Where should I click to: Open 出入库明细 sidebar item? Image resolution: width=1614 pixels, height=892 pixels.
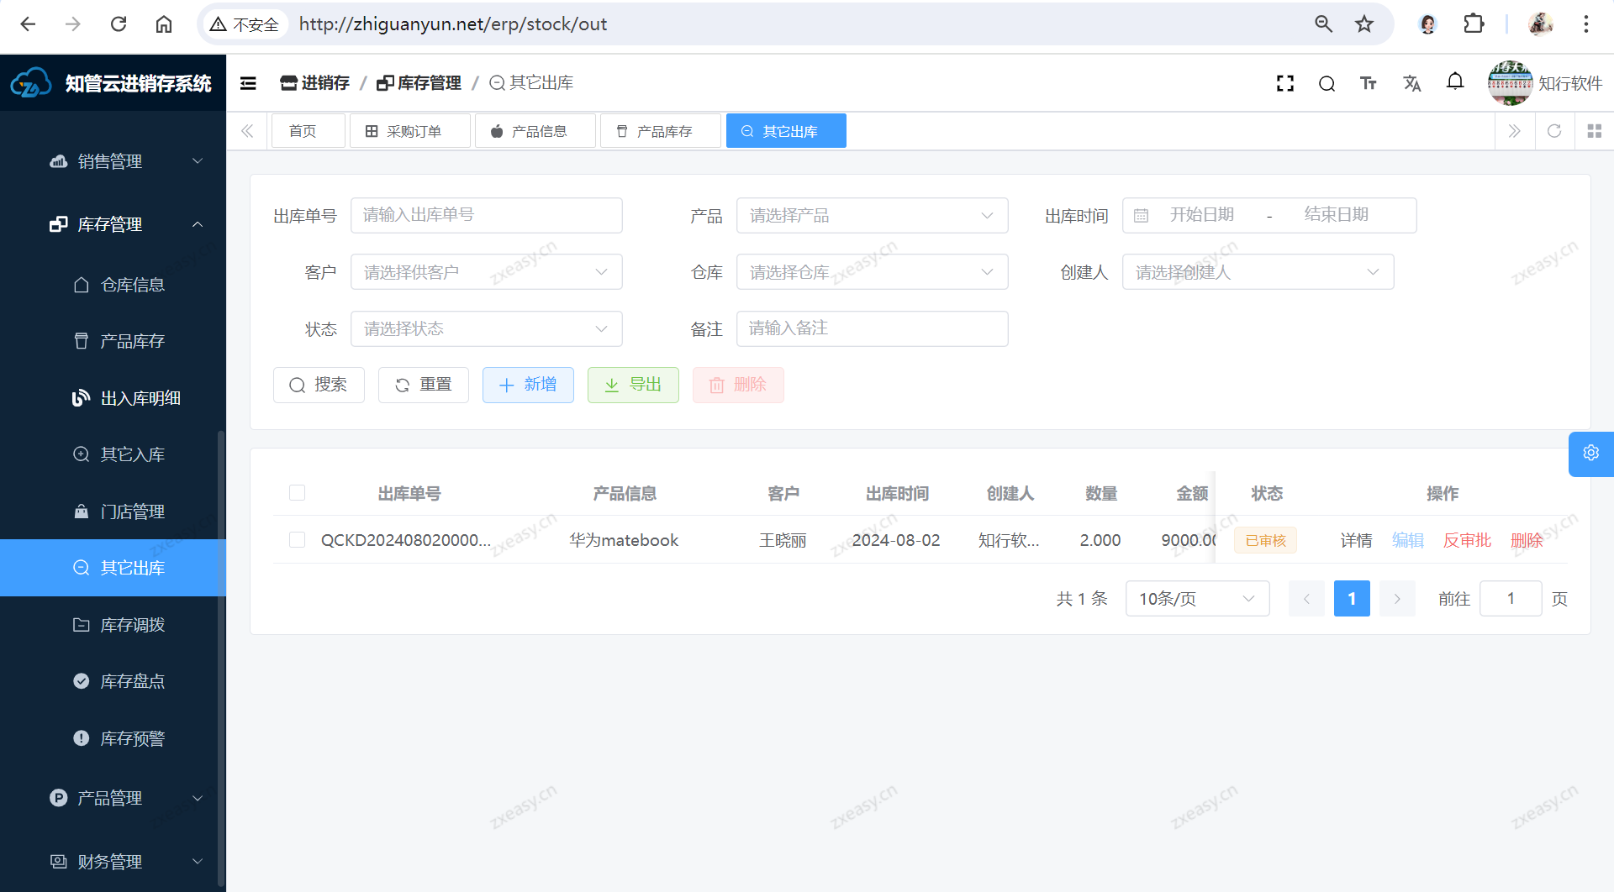[113, 398]
